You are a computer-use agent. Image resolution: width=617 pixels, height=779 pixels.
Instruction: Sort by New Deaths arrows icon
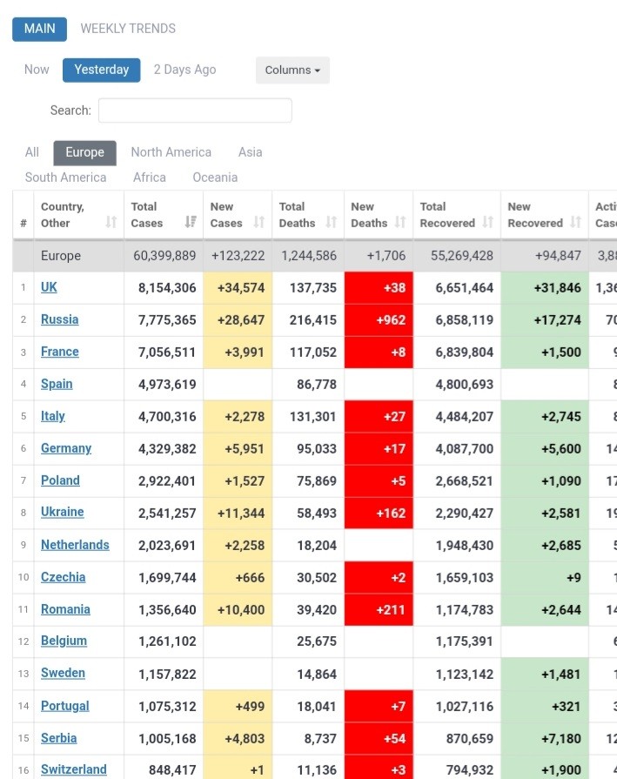(x=400, y=223)
